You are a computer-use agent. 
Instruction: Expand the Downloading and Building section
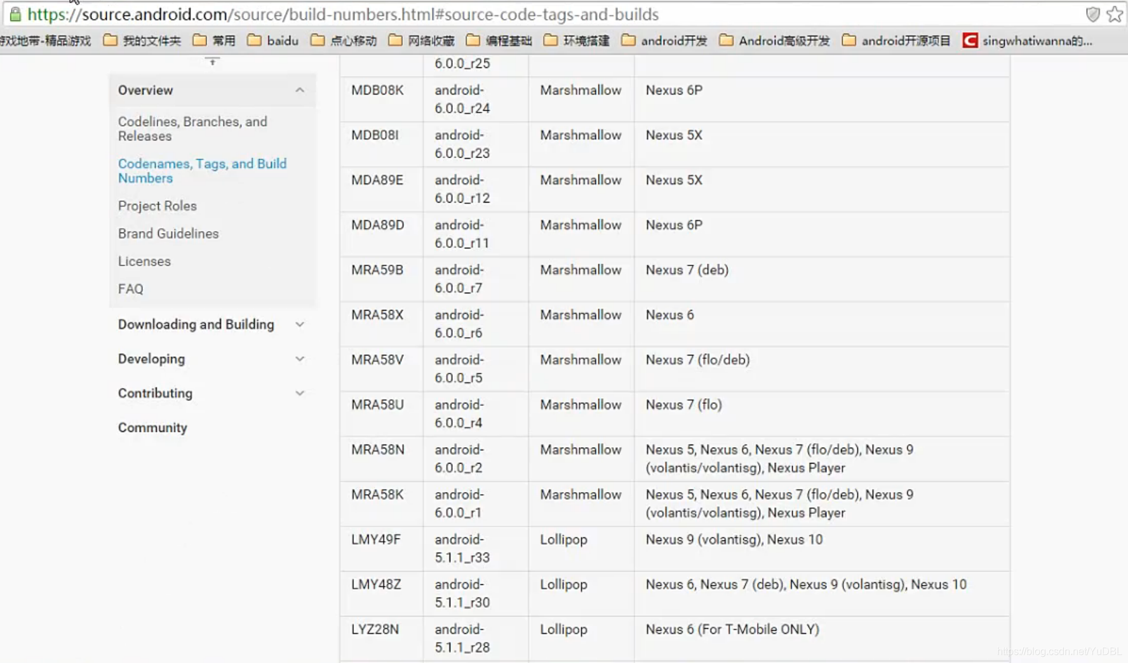click(x=212, y=325)
